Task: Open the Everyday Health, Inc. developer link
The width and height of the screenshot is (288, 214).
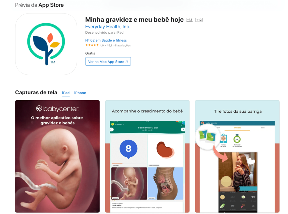Action: pos(108,27)
